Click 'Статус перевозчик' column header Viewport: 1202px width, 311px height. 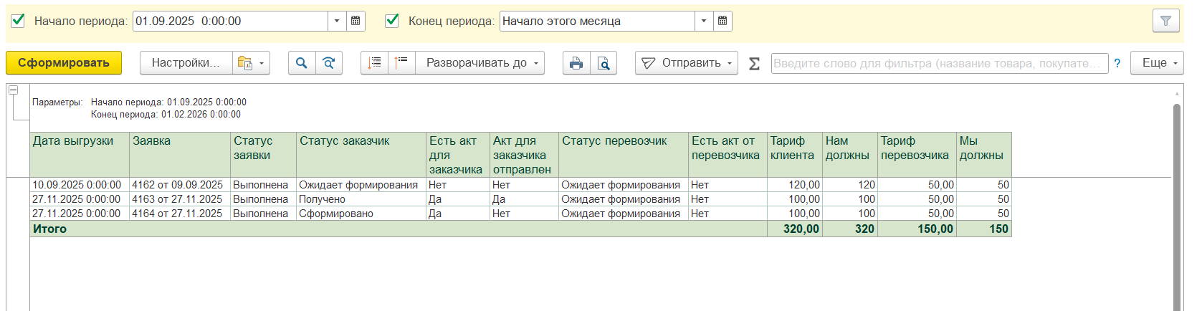click(624, 154)
